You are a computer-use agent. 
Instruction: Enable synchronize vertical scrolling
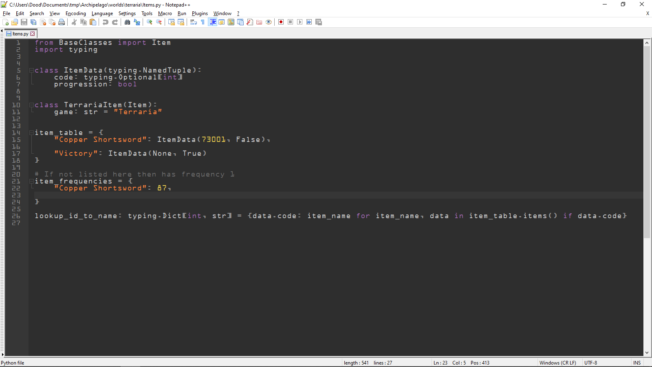[x=171, y=22]
